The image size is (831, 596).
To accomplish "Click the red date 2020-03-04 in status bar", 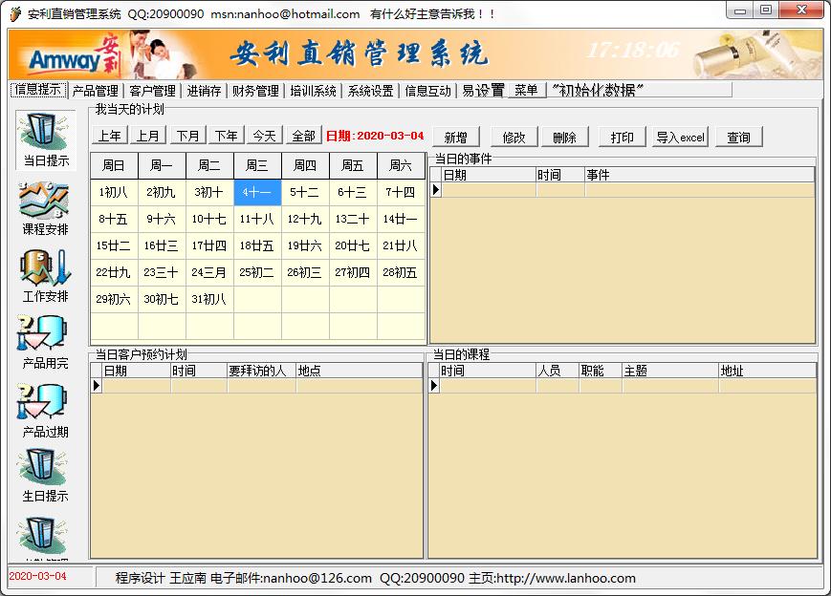I will [x=37, y=576].
